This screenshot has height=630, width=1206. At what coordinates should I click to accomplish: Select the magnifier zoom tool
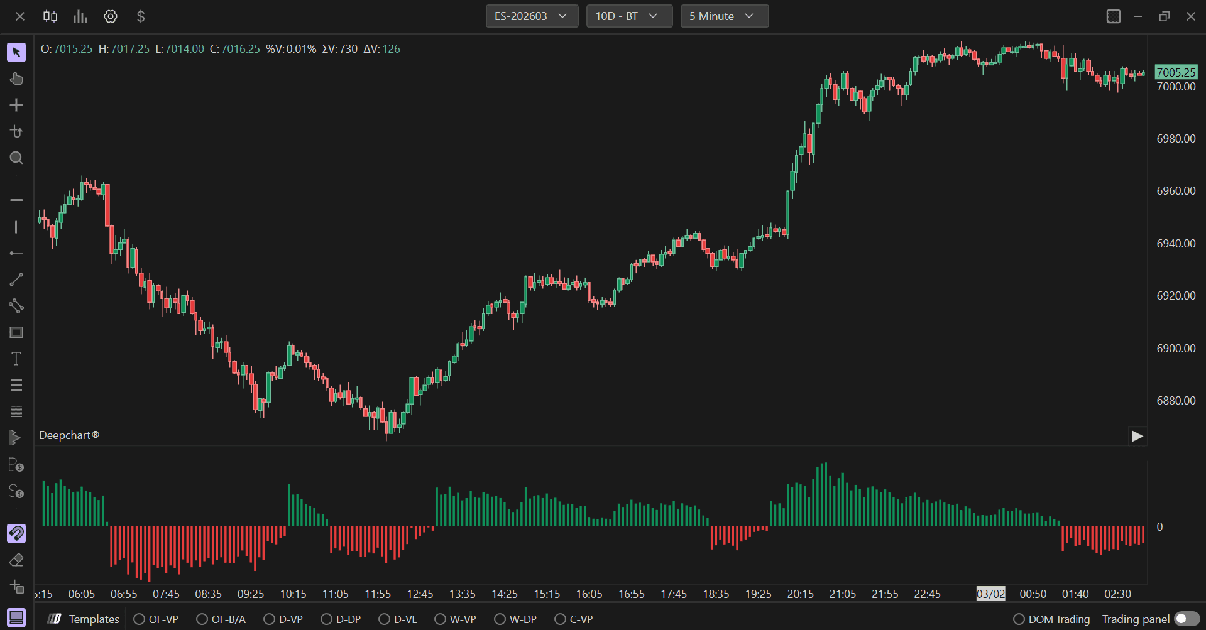pyautogui.click(x=16, y=158)
